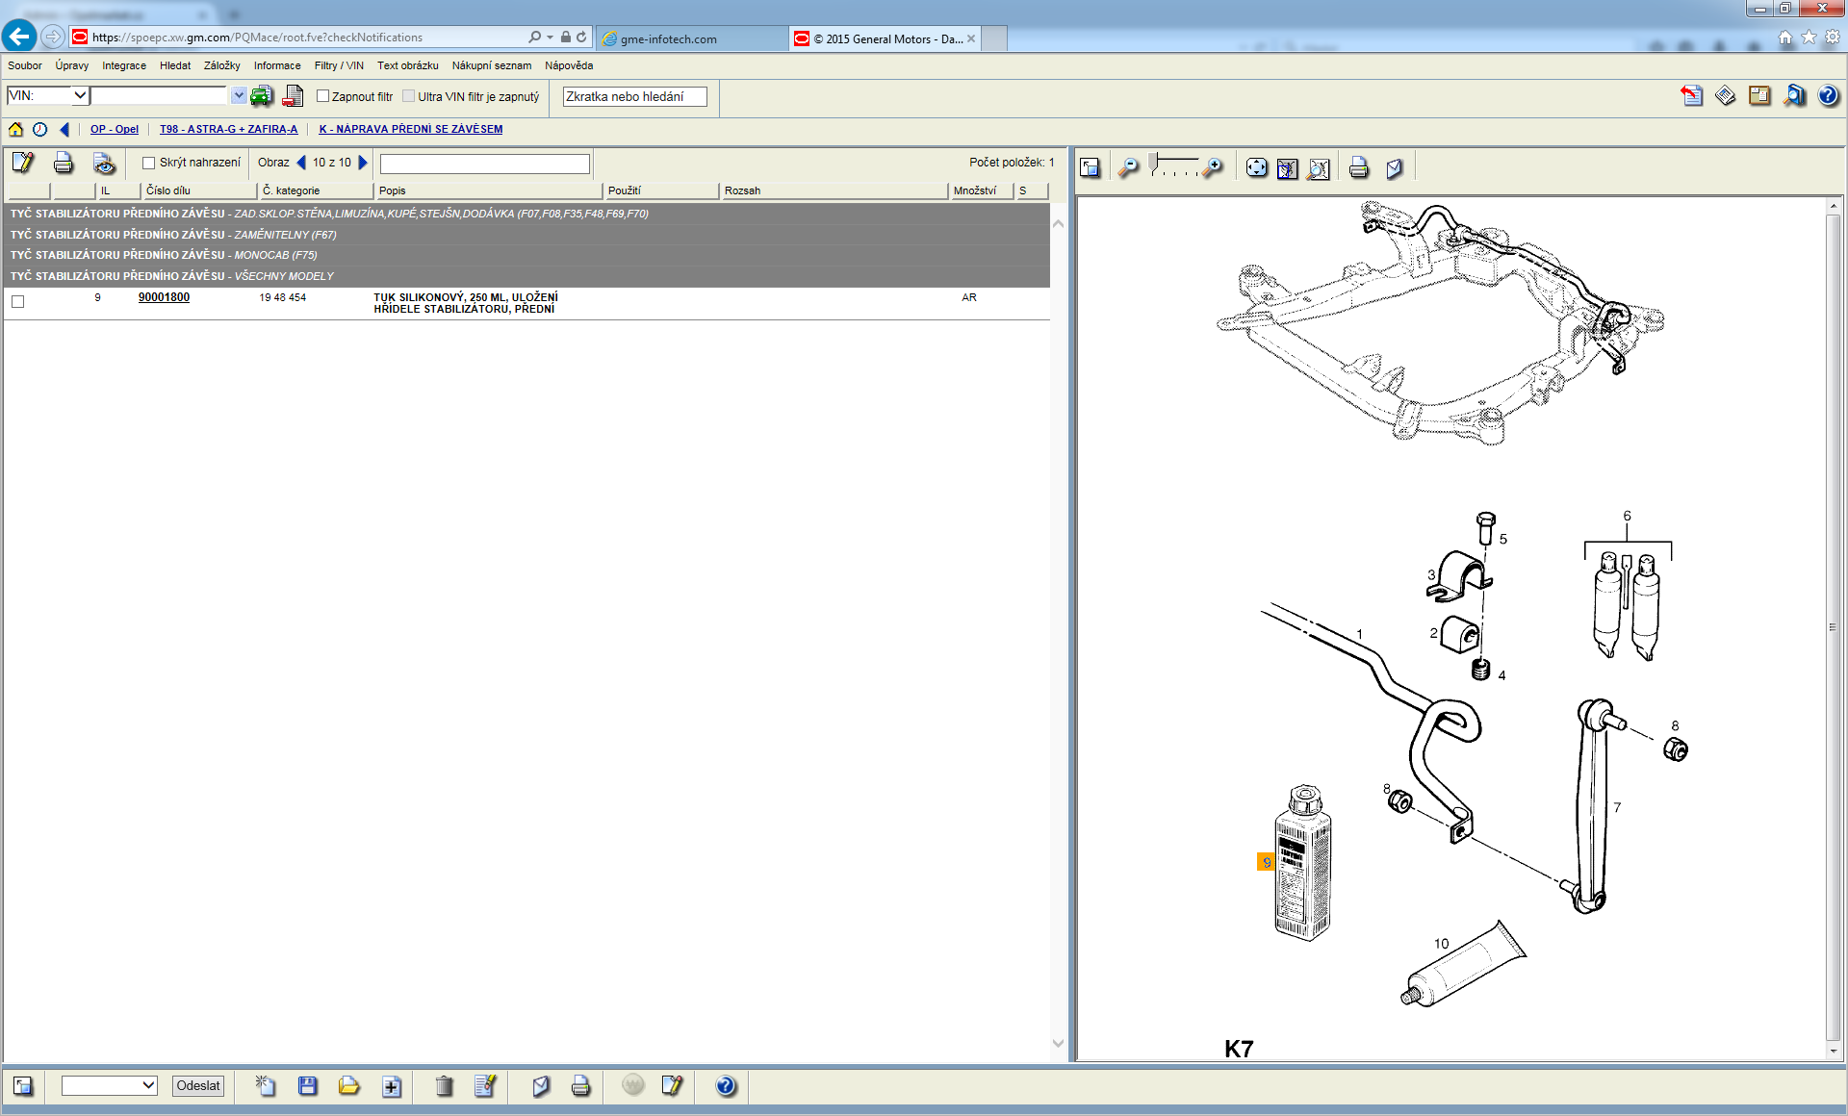
Task: Delete with the trash can icon
Action: (x=444, y=1086)
